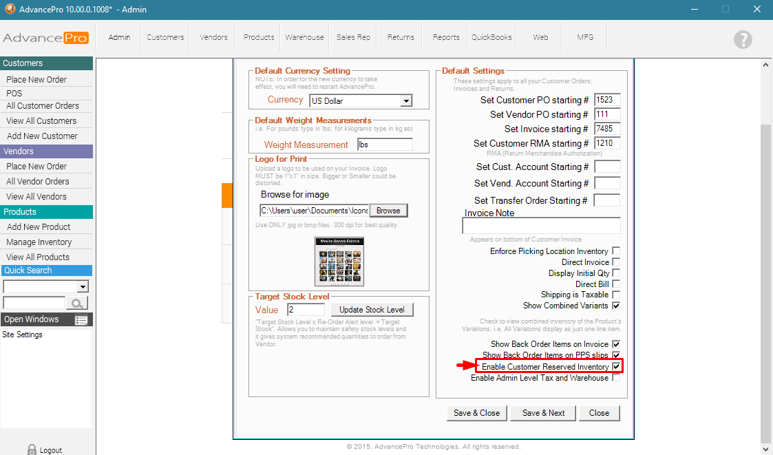This screenshot has height=455, width=773.
Task: Click the Quick Search magnifier icon
Action: tap(77, 303)
